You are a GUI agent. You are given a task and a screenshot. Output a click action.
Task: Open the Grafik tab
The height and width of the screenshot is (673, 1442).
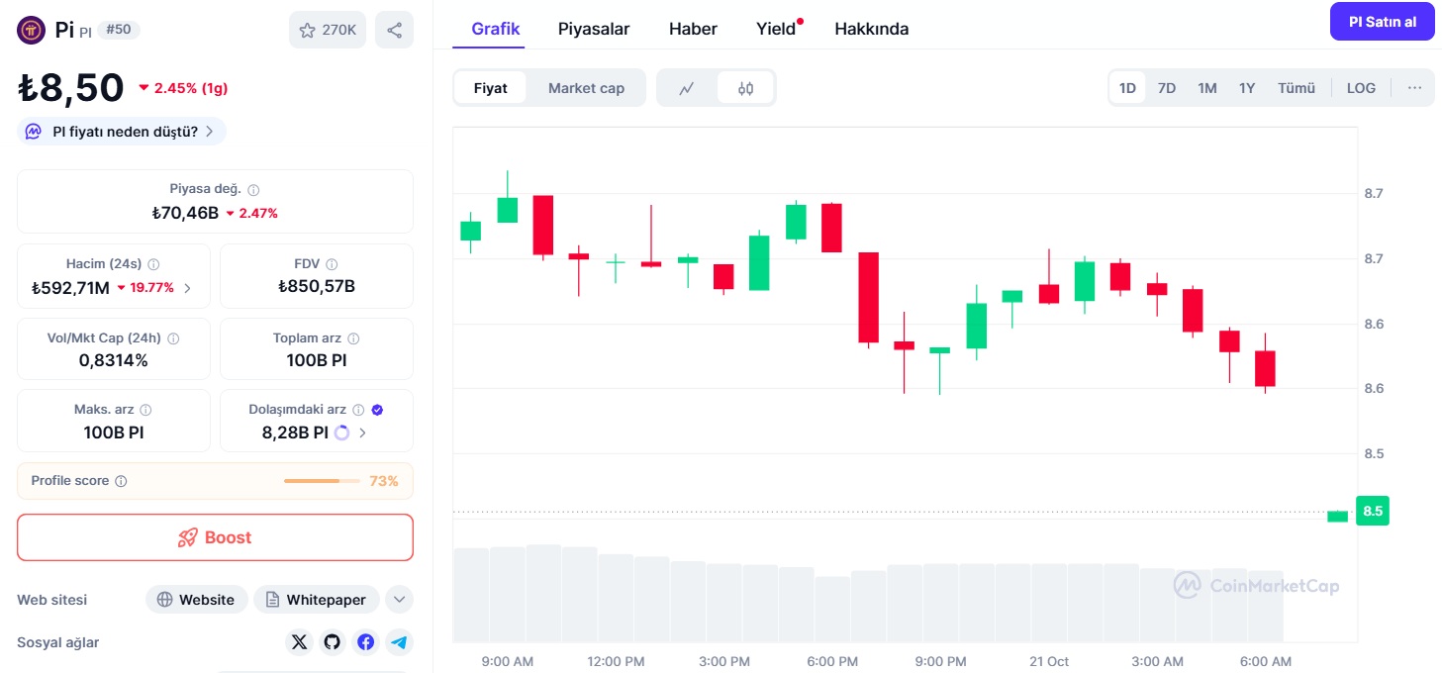coord(496,29)
